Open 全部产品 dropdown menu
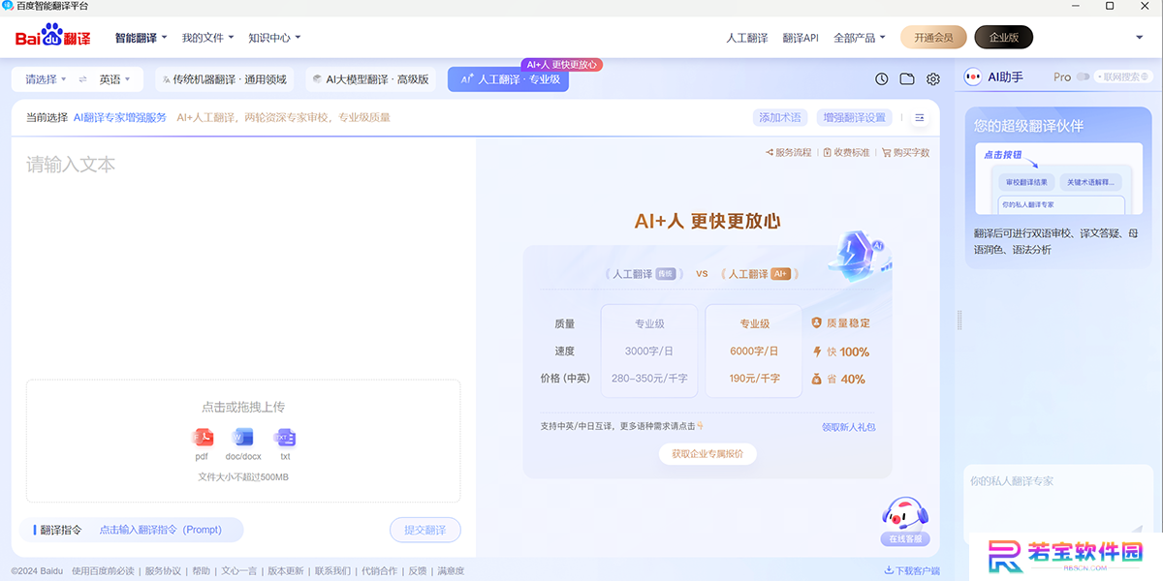The image size is (1163, 581). coord(860,38)
